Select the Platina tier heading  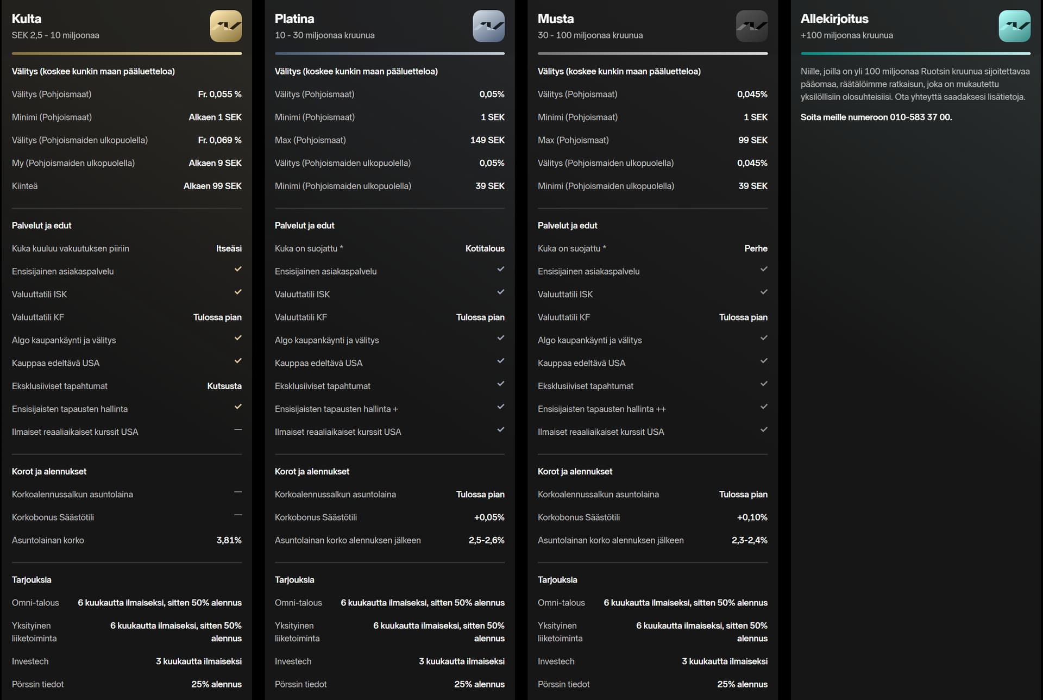pyautogui.click(x=294, y=18)
